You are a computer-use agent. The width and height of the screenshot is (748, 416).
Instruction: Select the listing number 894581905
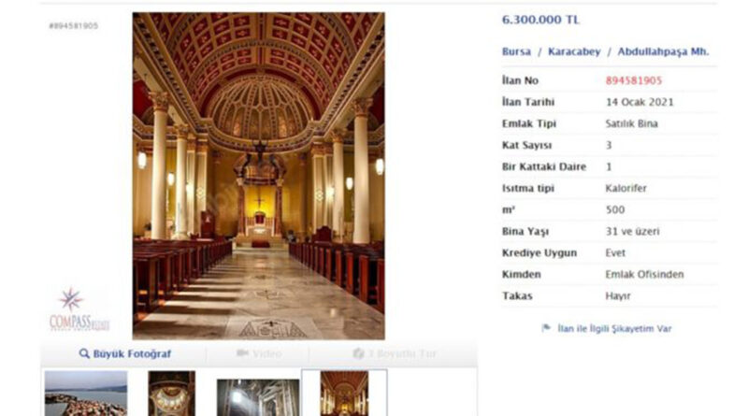tap(634, 80)
